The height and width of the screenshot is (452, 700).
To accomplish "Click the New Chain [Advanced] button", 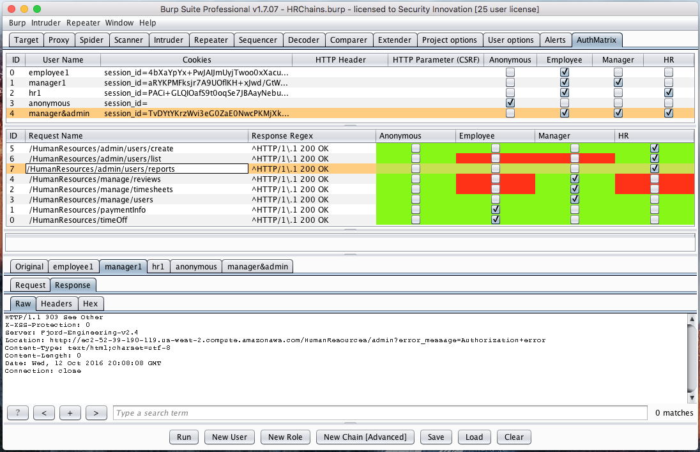I will (x=365, y=437).
